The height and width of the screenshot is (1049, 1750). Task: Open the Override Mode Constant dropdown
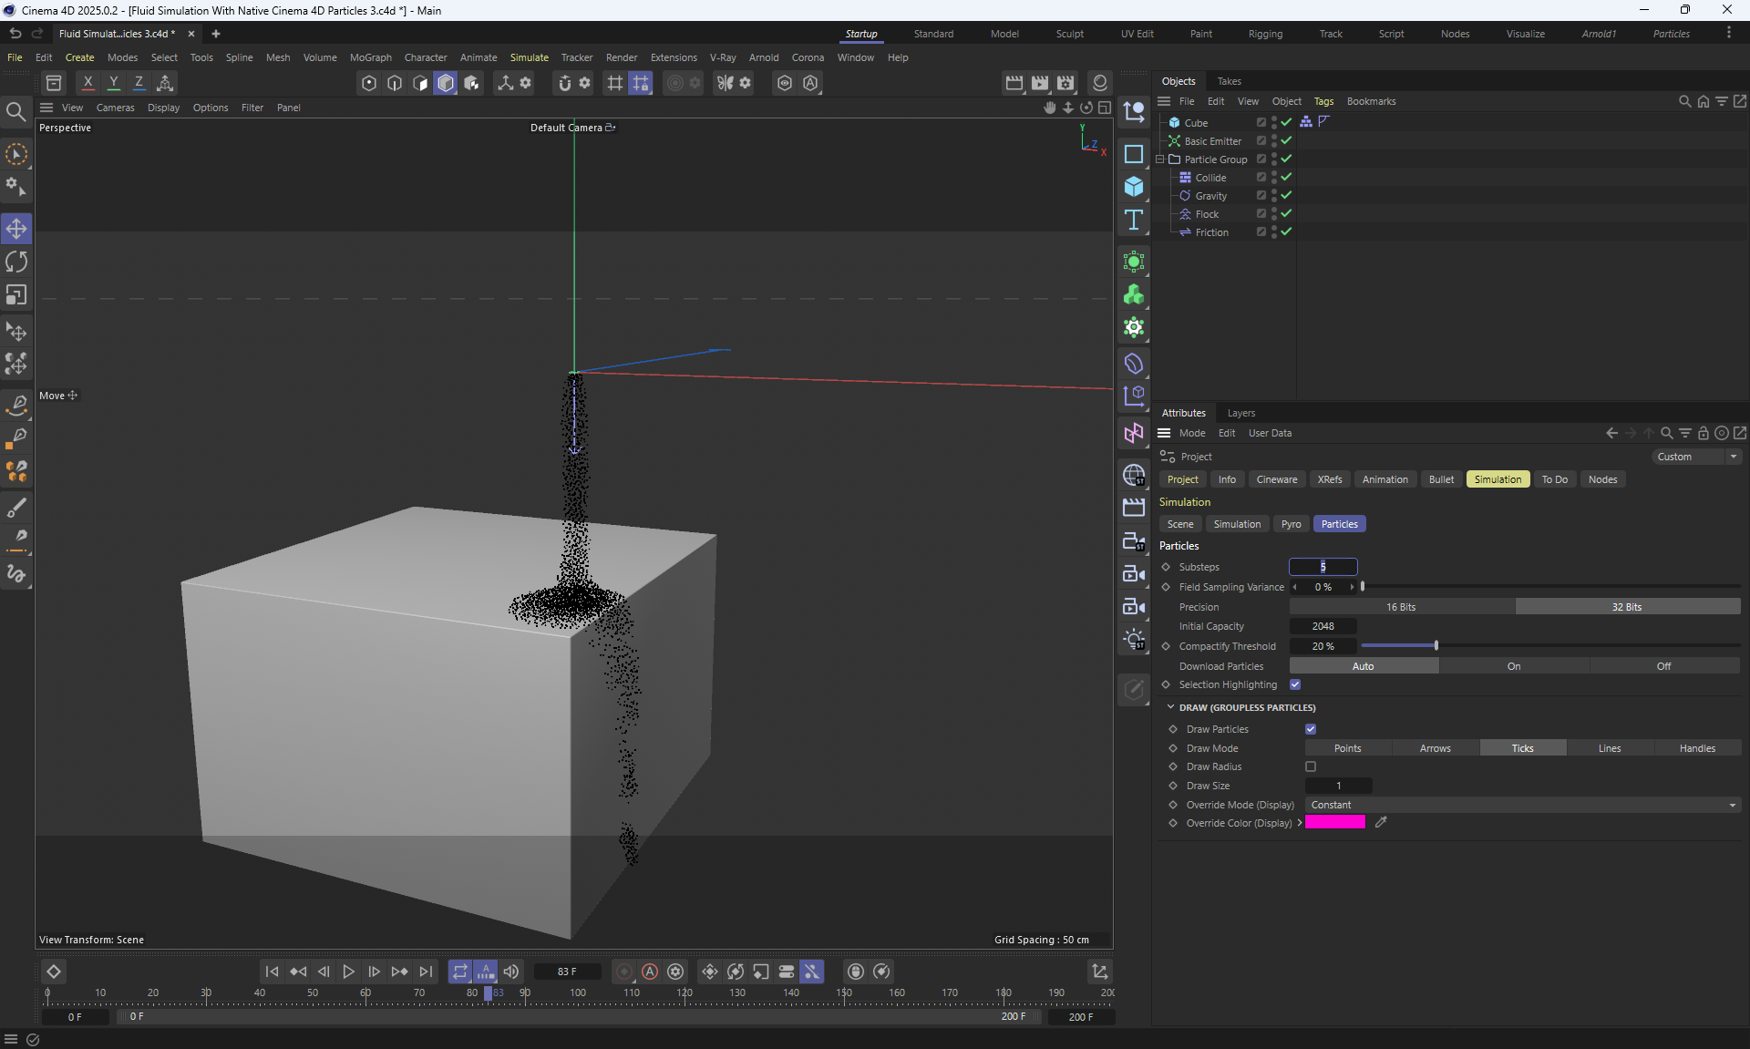1522,805
